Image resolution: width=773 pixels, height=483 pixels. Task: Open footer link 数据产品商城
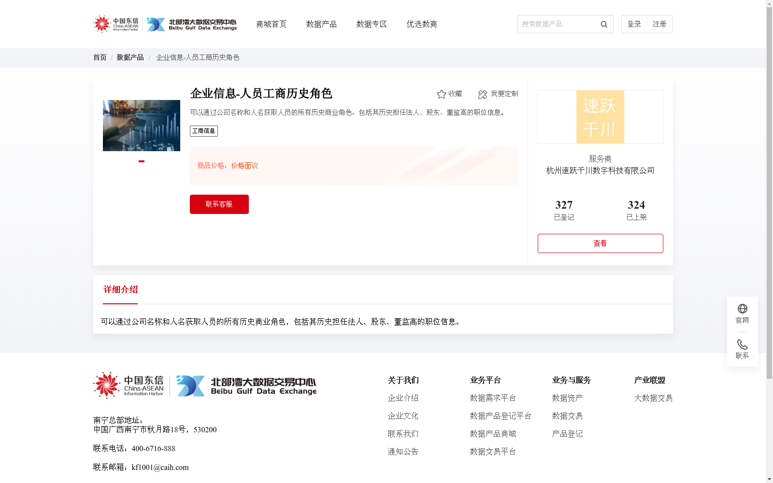[x=493, y=434]
